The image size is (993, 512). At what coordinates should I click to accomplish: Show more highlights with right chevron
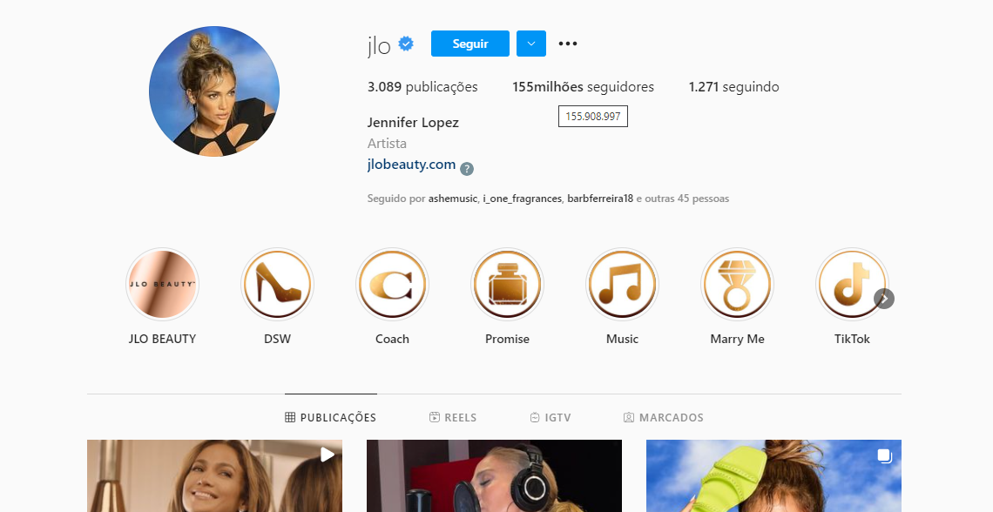884,299
